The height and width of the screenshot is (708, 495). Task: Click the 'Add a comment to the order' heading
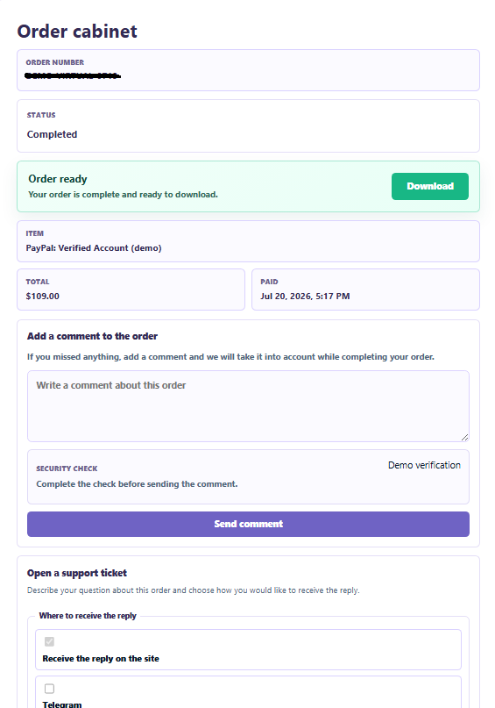pos(92,336)
